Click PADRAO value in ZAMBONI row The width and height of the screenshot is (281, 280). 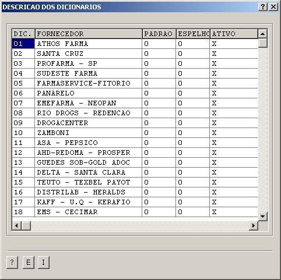tap(159, 133)
